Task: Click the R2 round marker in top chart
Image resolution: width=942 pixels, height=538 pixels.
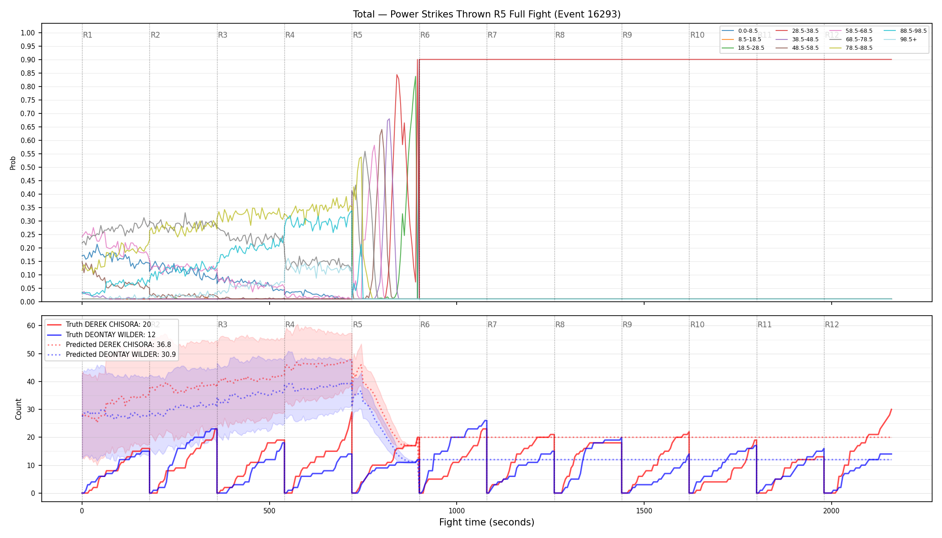Action: tap(155, 35)
